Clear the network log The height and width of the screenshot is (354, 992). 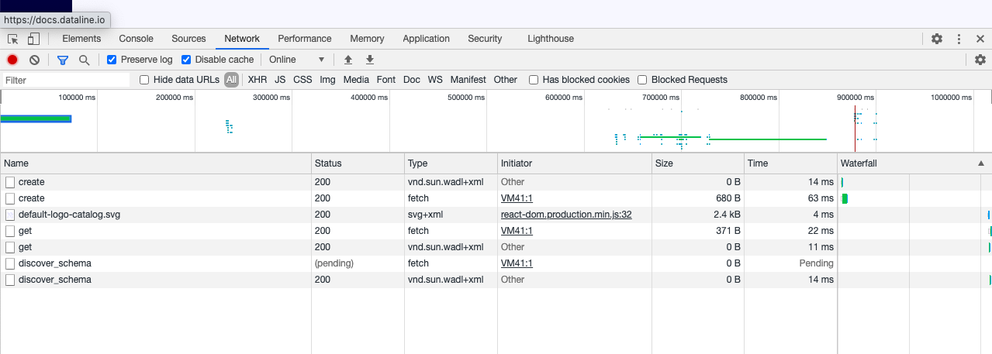[34, 60]
